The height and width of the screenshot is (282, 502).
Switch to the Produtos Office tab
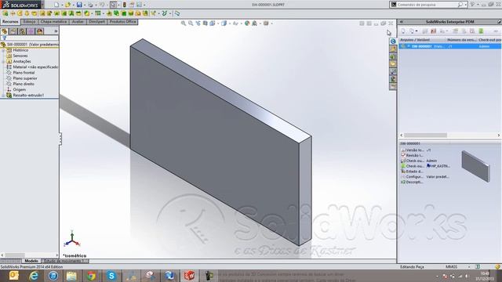tap(123, 22)
